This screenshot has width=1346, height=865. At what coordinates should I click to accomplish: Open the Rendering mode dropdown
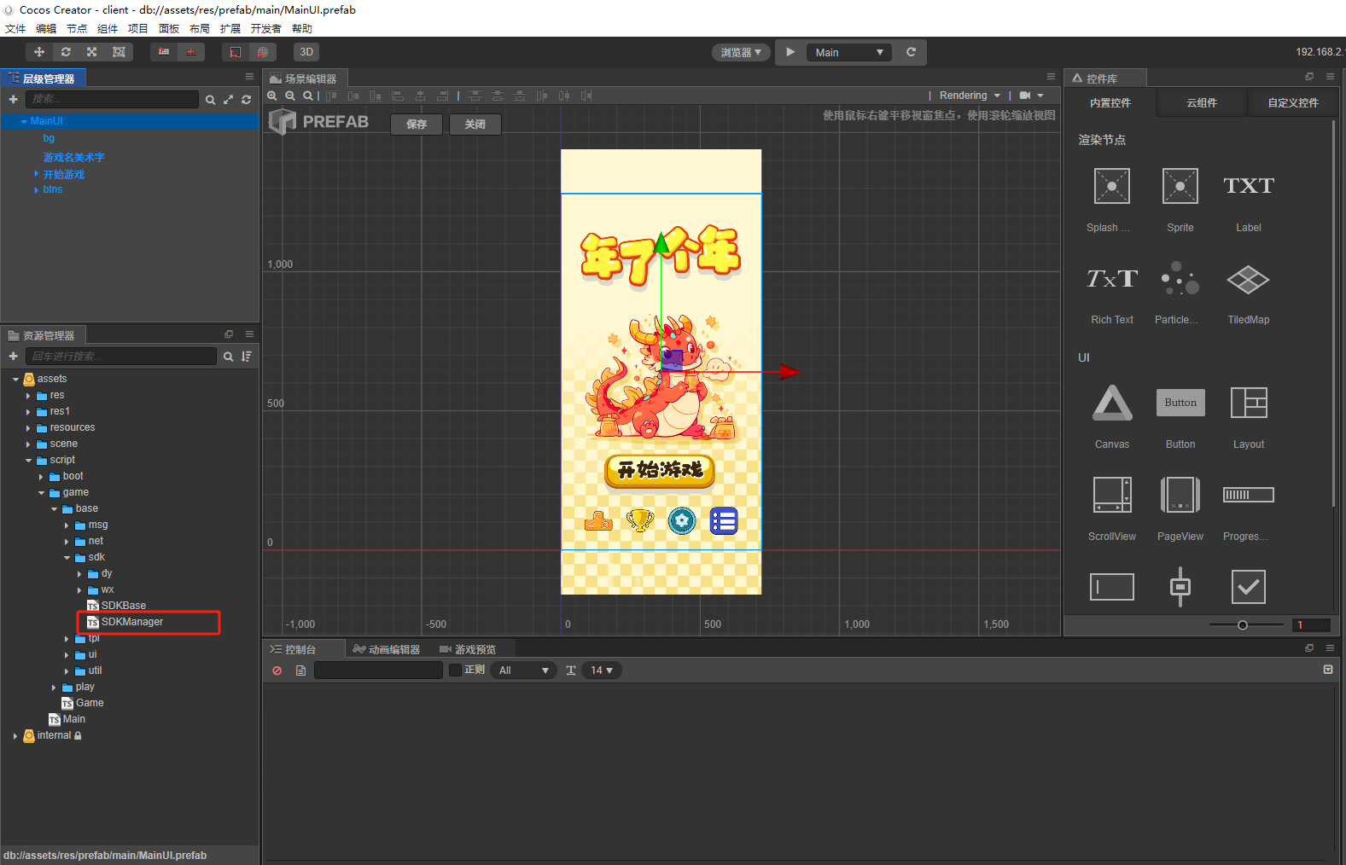[x=970, y=96]
